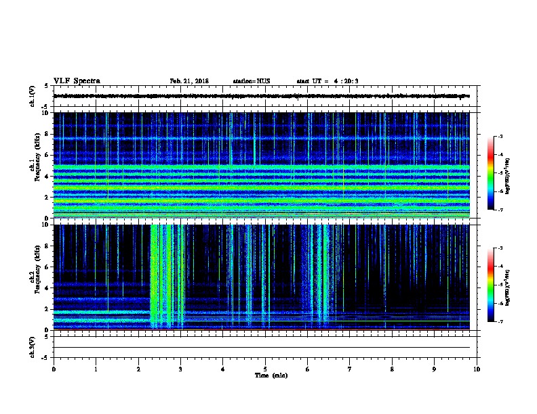Click the "-7" label on ch.2 colorbar
This screenshot has width=537, height=414.
click(500, 321)
